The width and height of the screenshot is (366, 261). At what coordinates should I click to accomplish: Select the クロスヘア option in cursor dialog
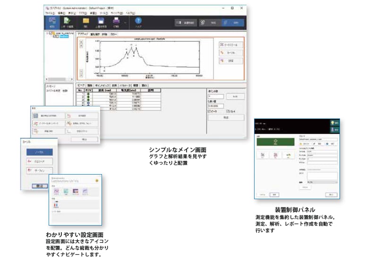[x=40, y=161]
